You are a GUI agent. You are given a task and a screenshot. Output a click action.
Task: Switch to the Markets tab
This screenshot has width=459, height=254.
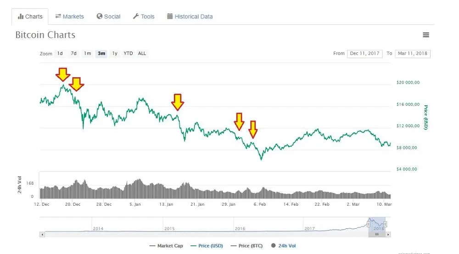click(x=70, y=17)
